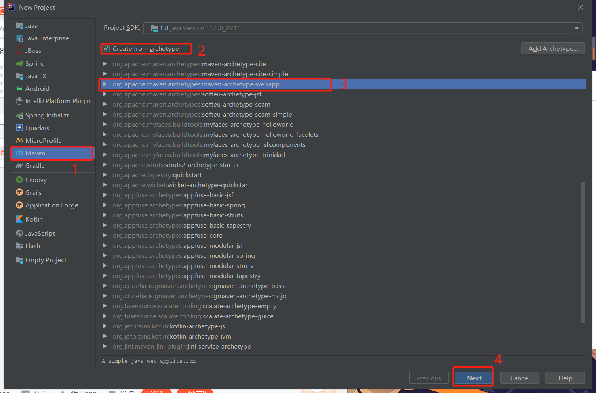Click the Quarkus icon
This screenshot has width=596, height=393.
coord(19,128)
